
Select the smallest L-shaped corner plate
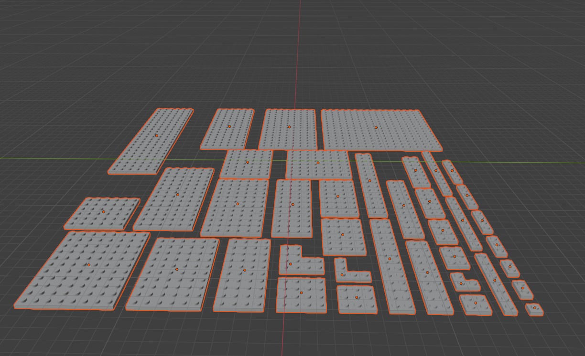tap(465, 282)
